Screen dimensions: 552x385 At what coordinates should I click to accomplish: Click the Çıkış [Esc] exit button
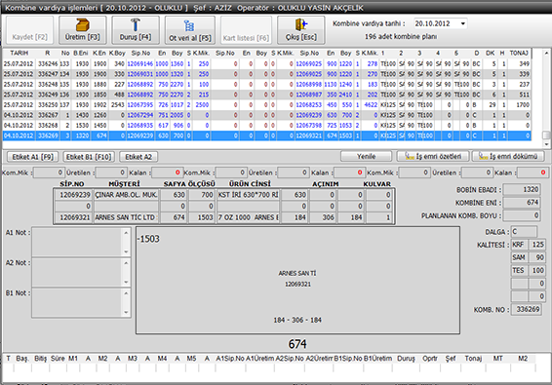click(301, 30)
